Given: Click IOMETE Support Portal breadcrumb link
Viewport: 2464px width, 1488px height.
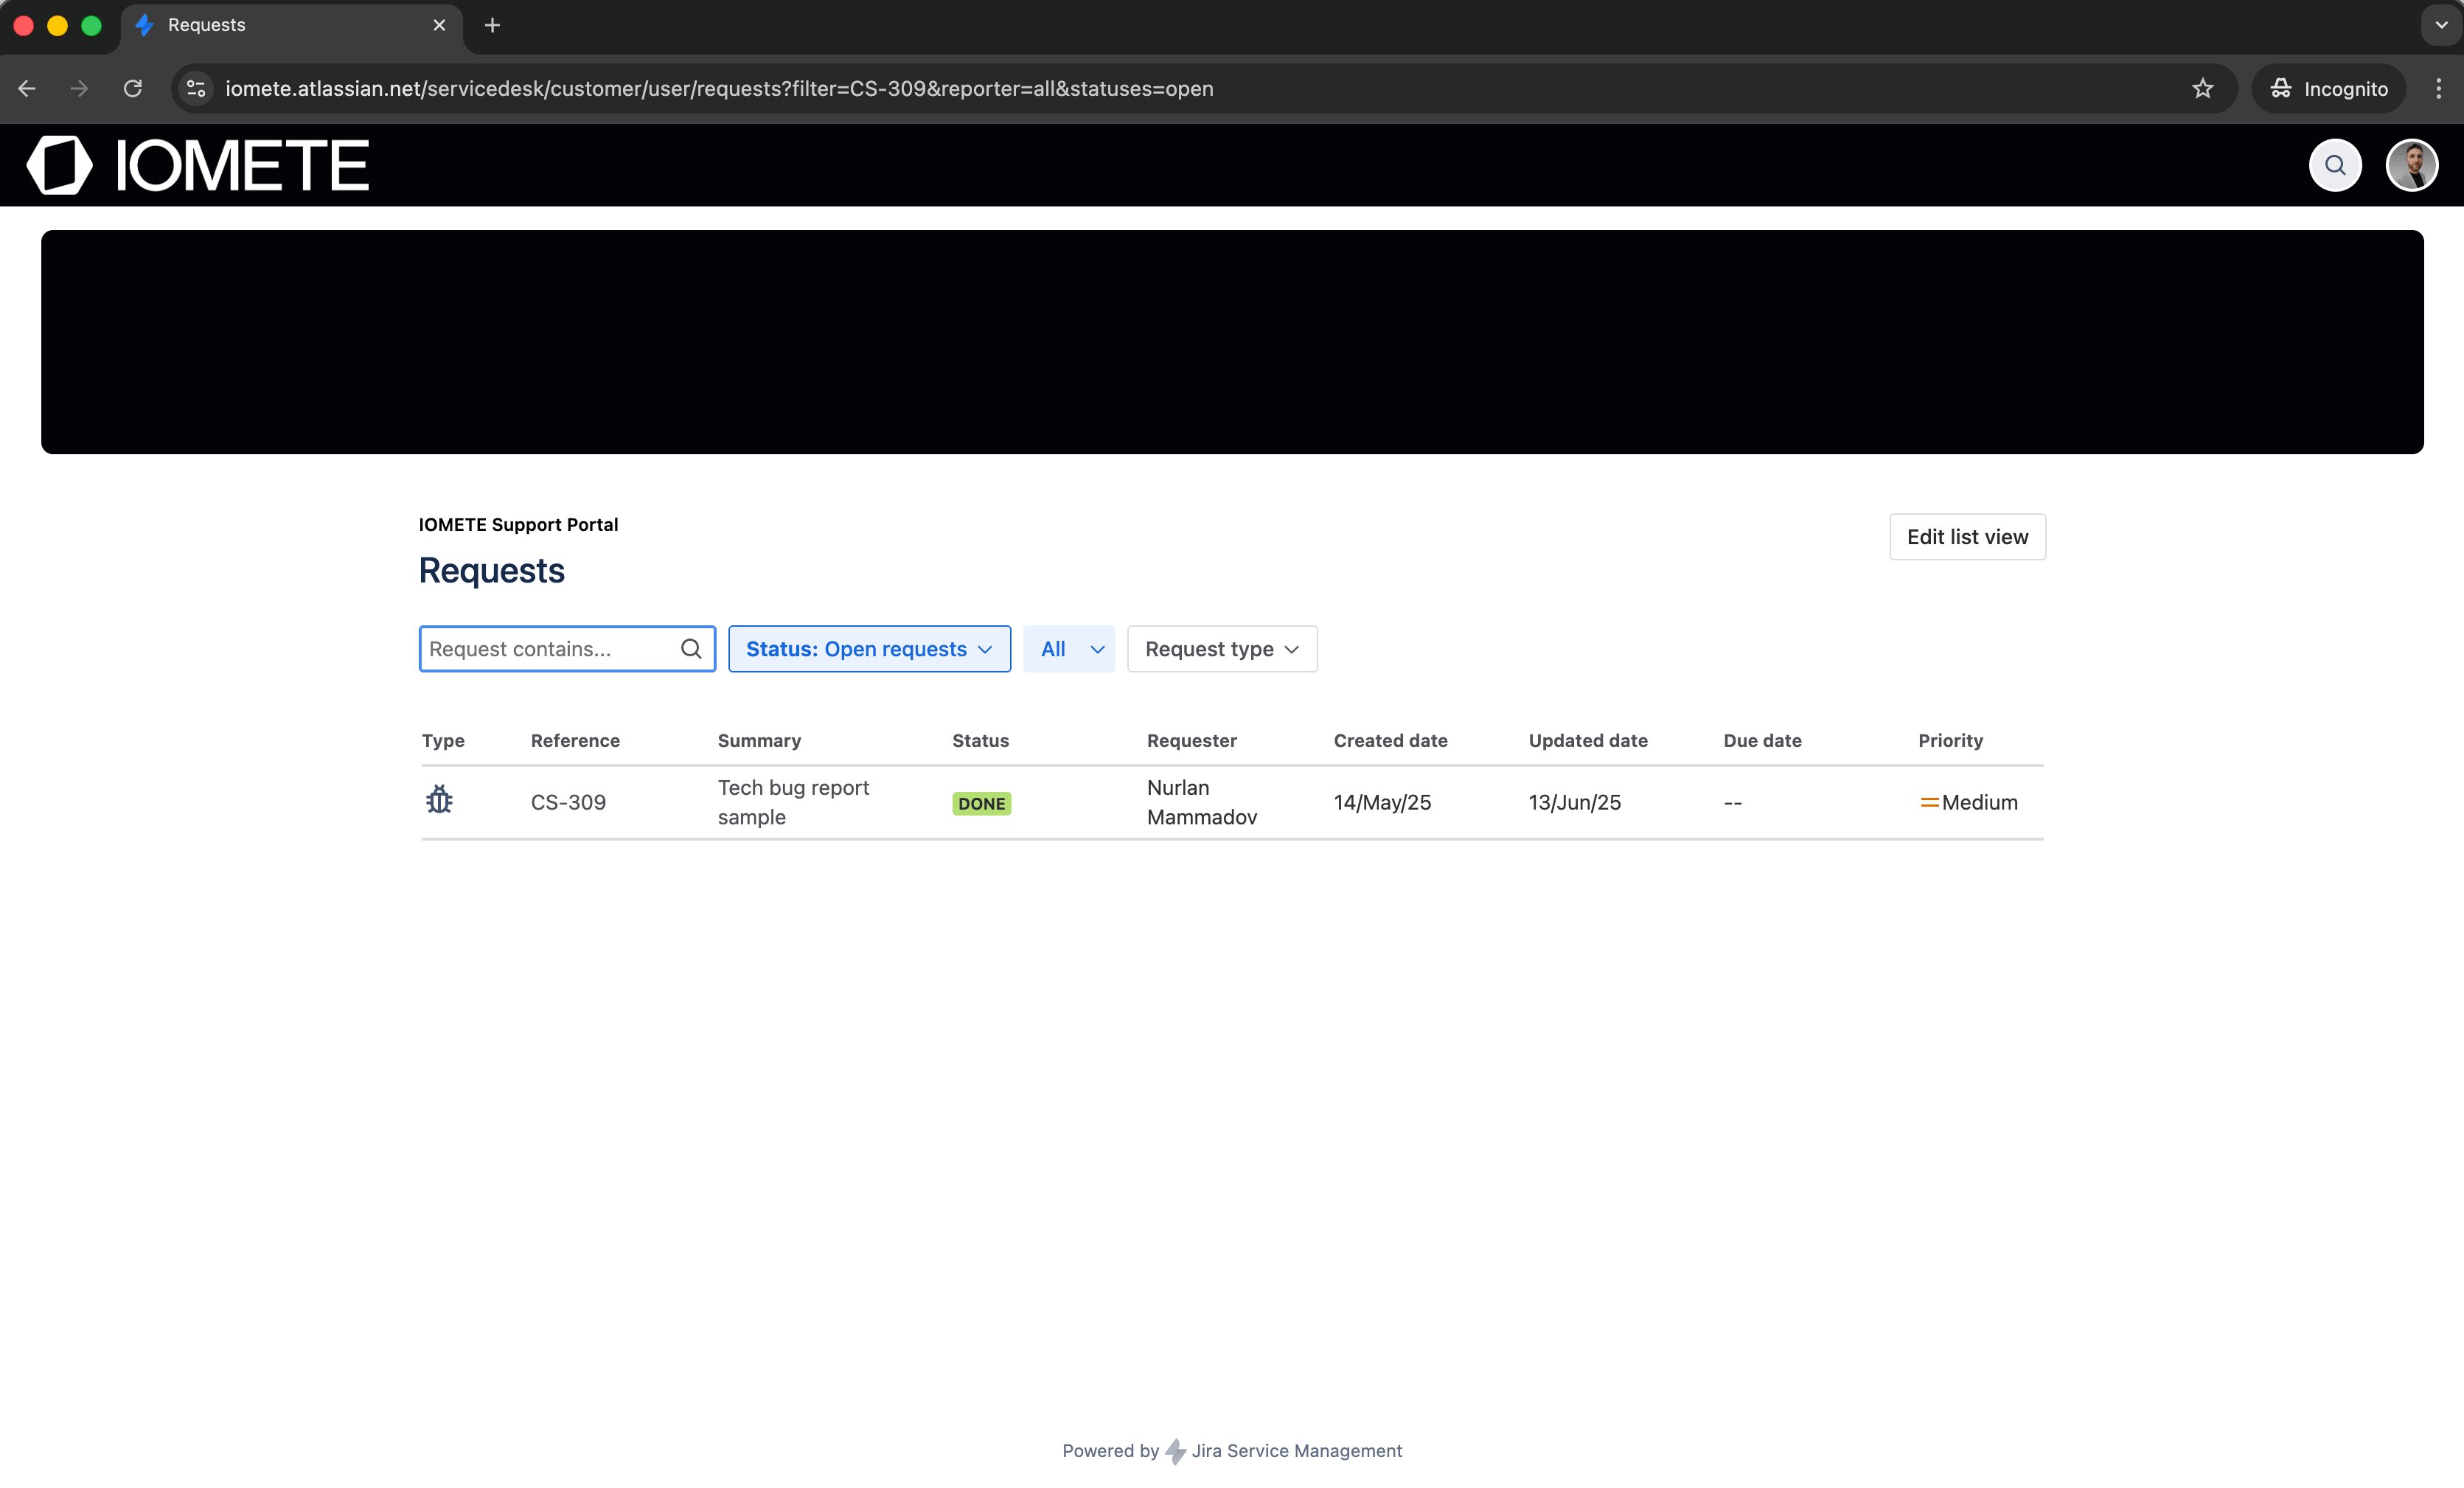Looking at the screenshot, I should coord(518,525).
